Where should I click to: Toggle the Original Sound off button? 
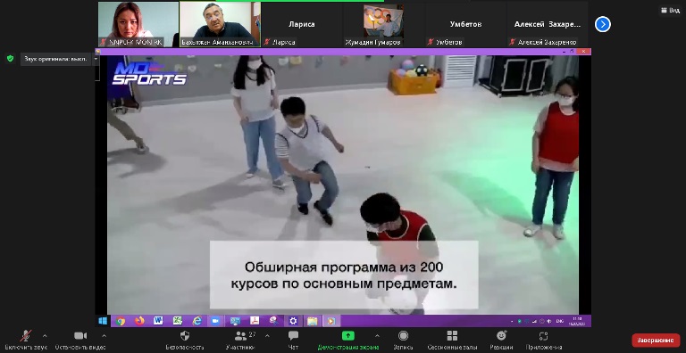56,59
